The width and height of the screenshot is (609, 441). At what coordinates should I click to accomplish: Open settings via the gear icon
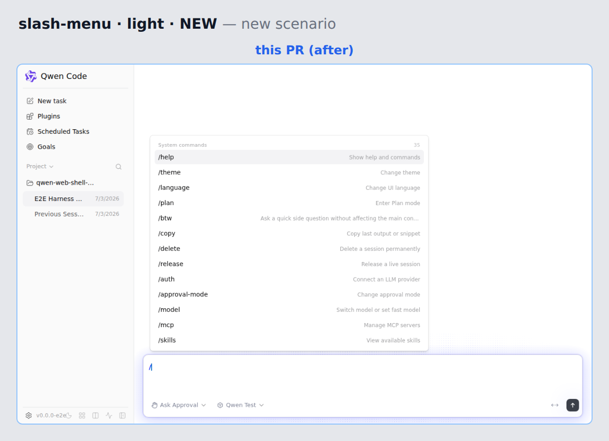click(x=29, y=415)
